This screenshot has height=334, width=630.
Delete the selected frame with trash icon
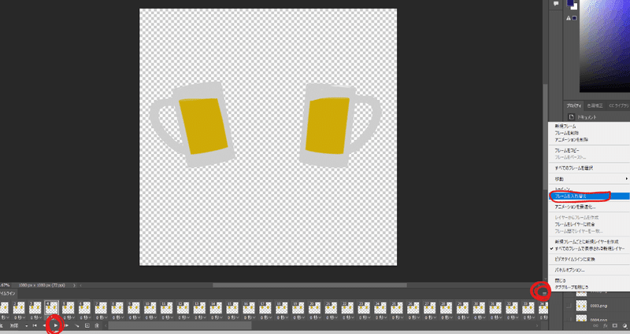click(x=97, y=325)
